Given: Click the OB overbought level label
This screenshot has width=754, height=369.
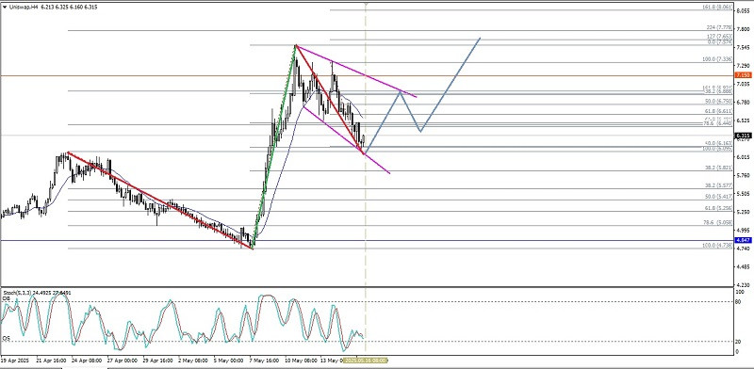Looking at the screenshot, I should tap(6, 298).
